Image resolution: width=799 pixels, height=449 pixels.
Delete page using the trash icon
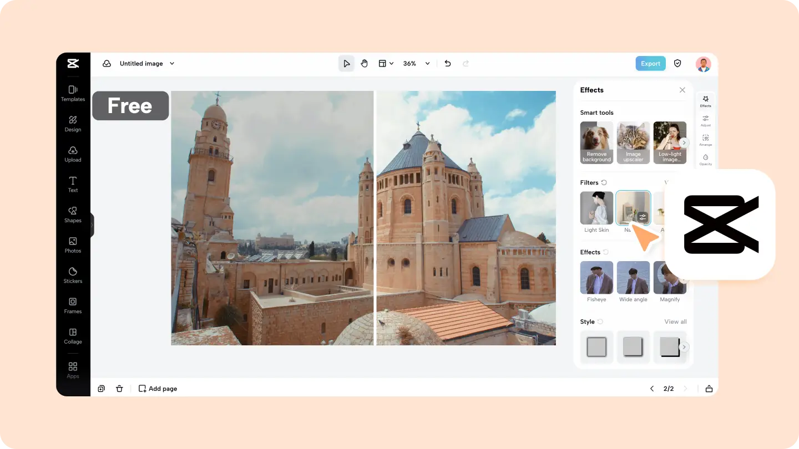click(119, 389)
